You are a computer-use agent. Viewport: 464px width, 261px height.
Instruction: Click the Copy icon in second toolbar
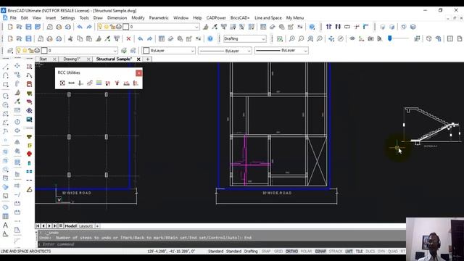[x=80, y=38]
